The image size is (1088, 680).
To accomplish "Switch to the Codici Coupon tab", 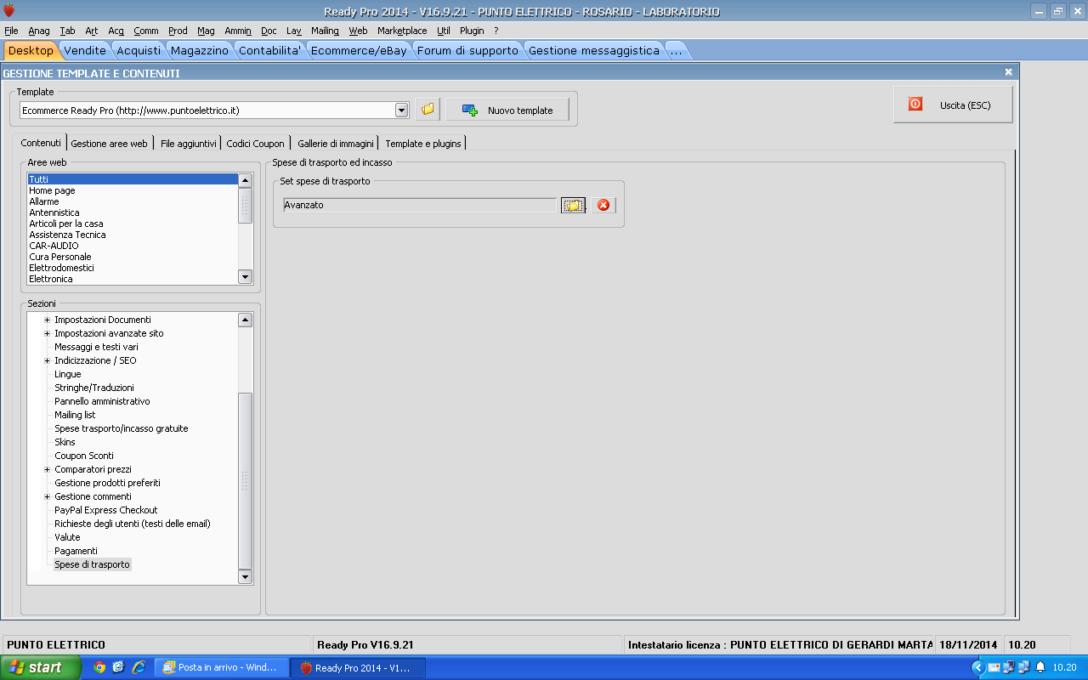I will [255, 144].
